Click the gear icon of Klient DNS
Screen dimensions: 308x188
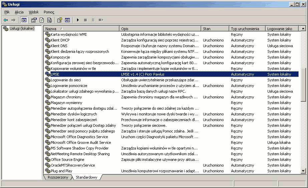48,46
